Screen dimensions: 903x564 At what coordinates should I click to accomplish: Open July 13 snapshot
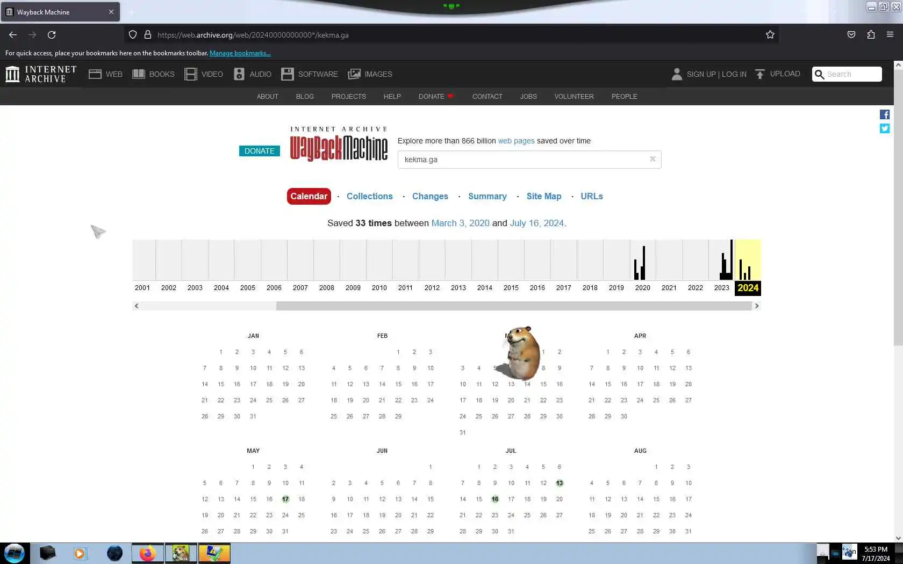coord(560,483)
